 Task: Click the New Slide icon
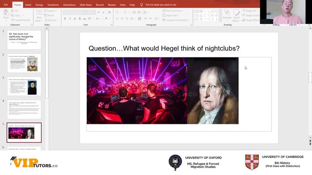(39, 13)
